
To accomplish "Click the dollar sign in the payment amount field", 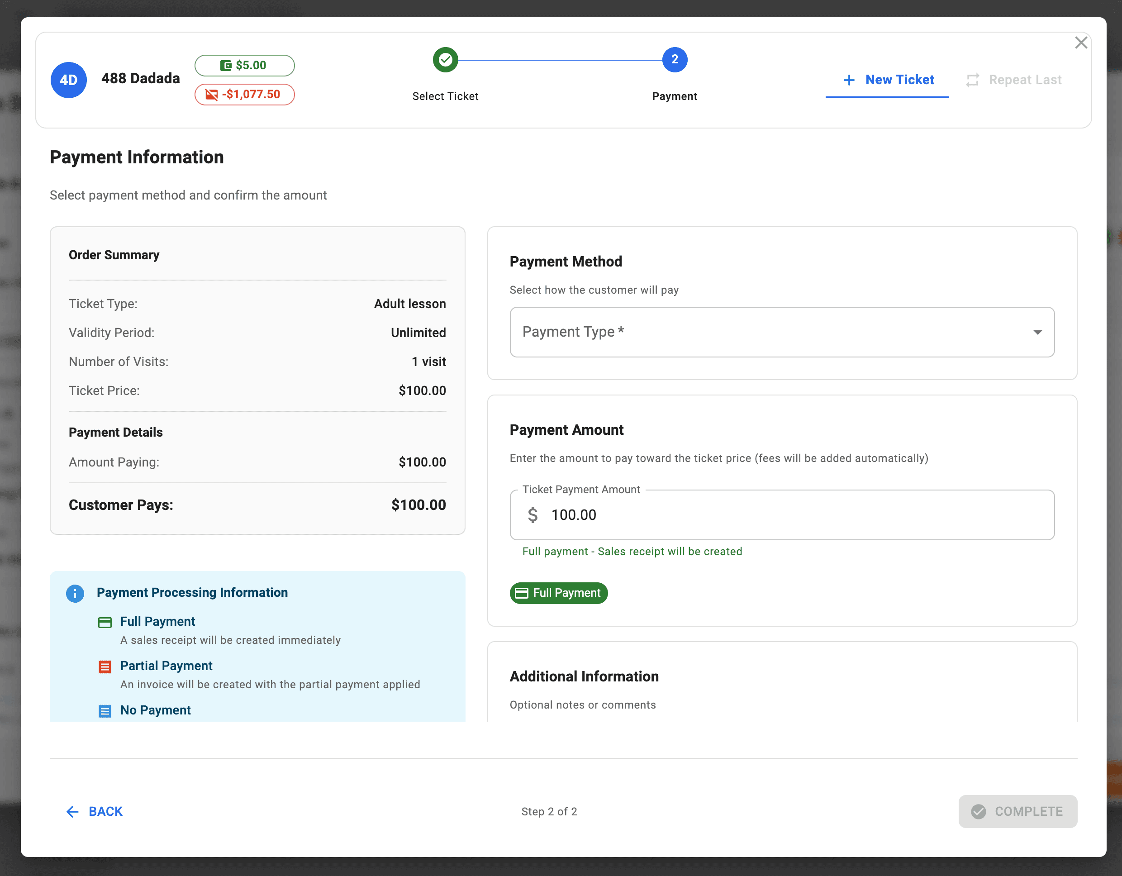I will click(533, 515).
